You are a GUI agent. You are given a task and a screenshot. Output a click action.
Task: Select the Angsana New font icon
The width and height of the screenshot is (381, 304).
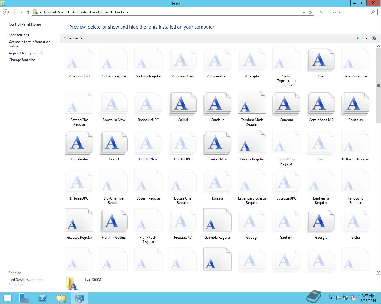point(183,61)
